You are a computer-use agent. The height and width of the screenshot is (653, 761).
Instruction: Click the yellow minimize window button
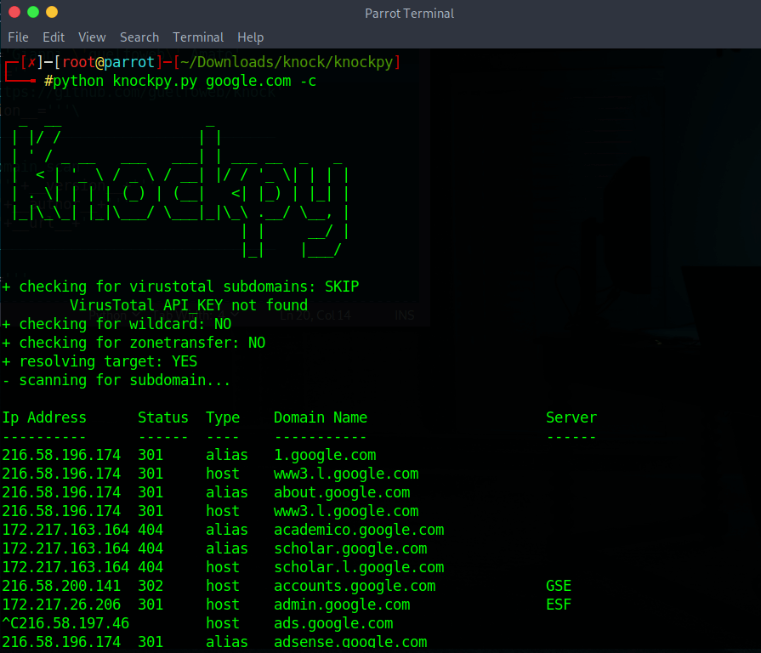(52, 12)
